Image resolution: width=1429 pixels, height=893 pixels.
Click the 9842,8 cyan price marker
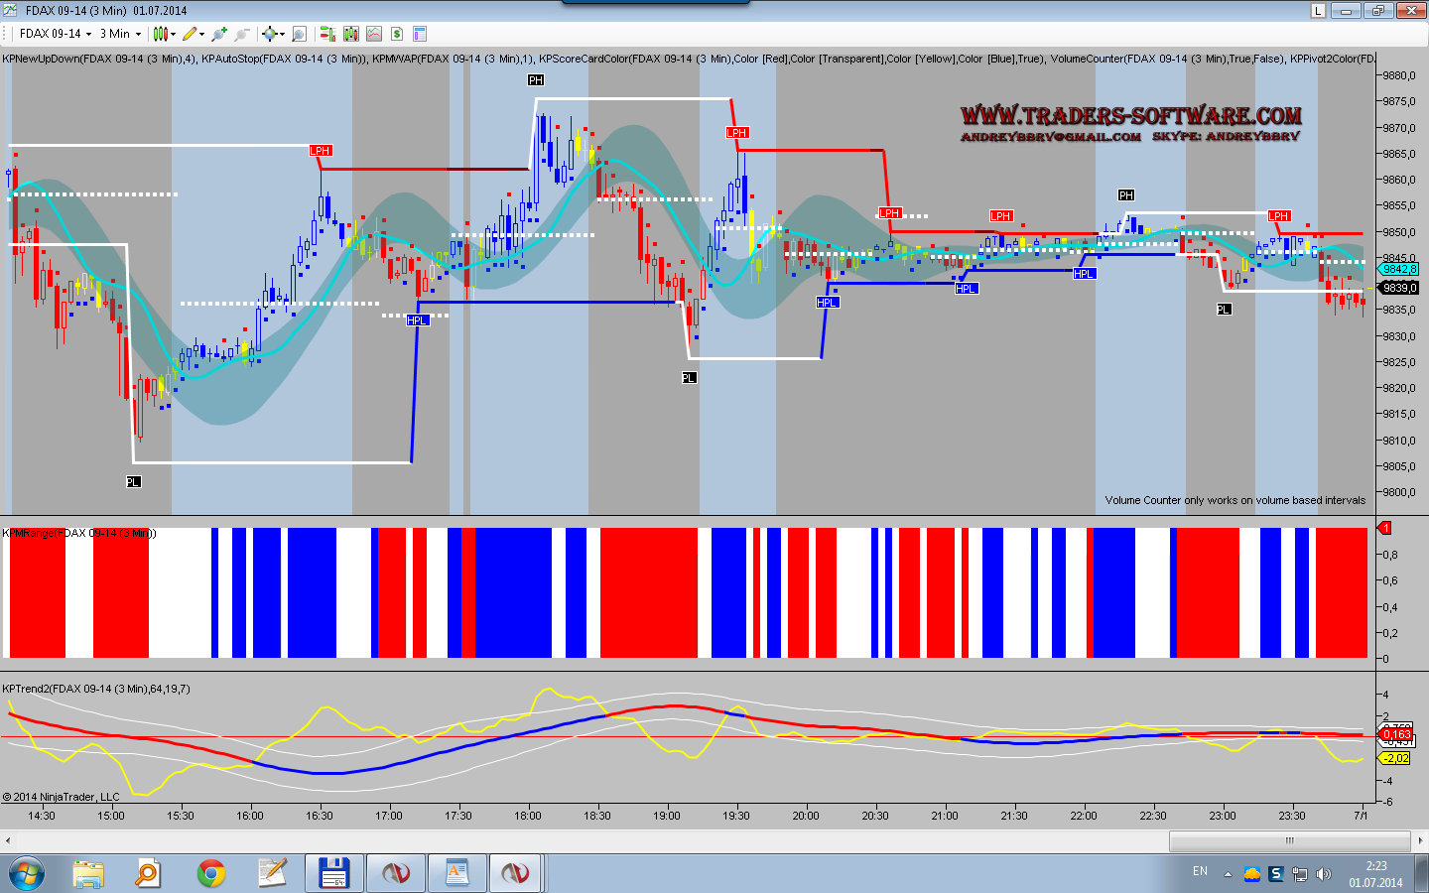point(1399,270)
